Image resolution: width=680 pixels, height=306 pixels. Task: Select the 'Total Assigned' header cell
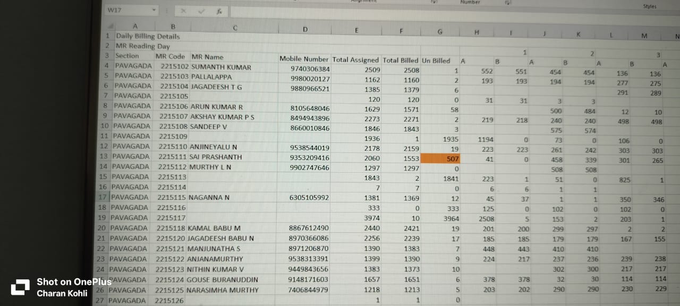(355, 60)
